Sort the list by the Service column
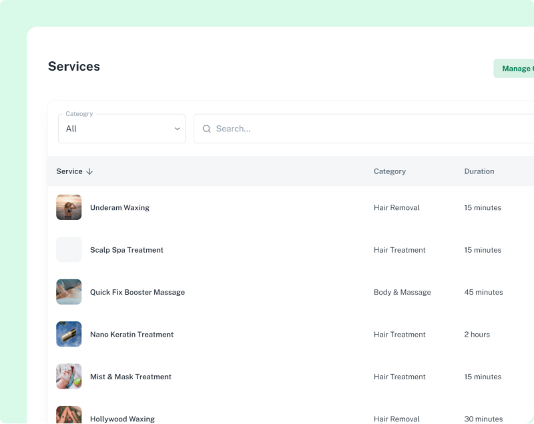 (x=69, y=171)
